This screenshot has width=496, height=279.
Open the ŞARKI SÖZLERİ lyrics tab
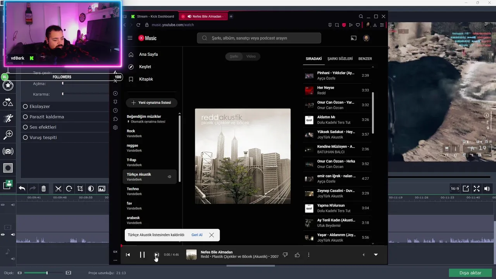tap(340, 59)
